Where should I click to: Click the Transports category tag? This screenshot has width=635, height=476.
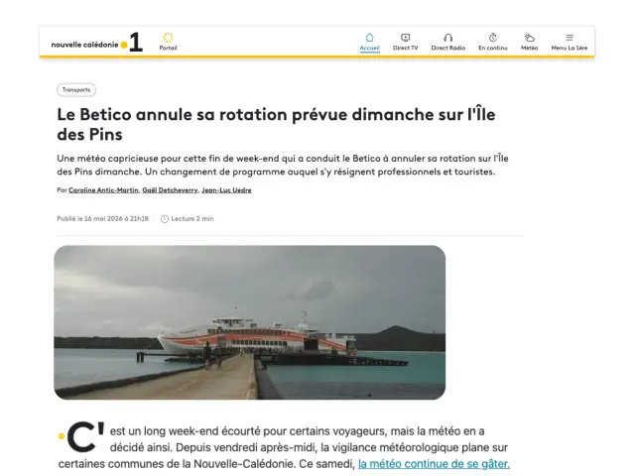(x=76, y=90)
